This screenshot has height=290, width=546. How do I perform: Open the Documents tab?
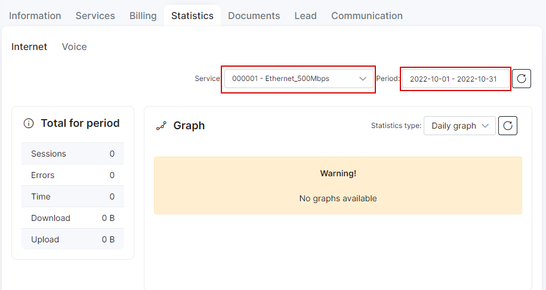[254, 15]
